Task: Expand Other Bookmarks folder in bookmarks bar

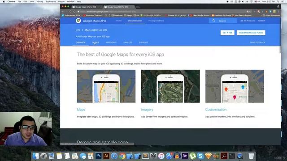Action: pyautogui.click(x=271, y=15)
